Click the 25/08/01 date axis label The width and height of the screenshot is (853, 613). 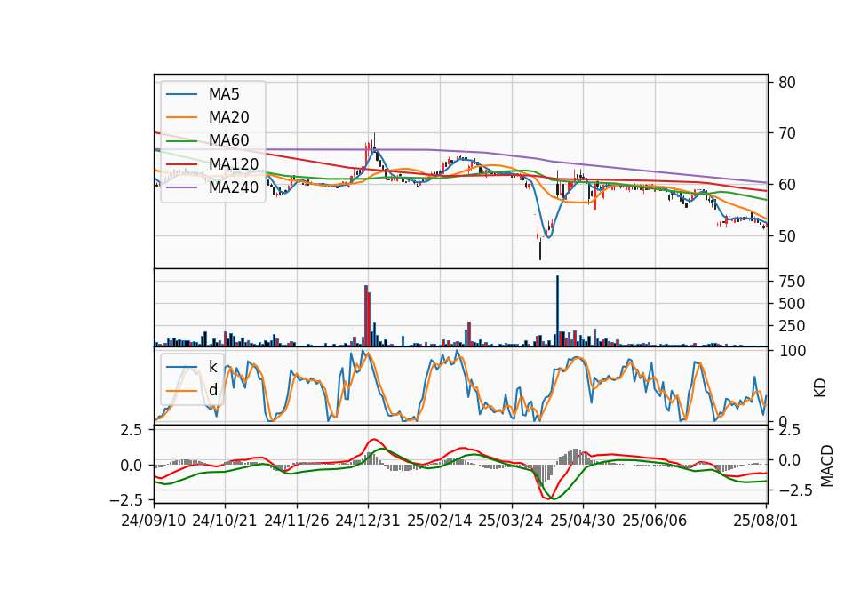click(765, 521)
